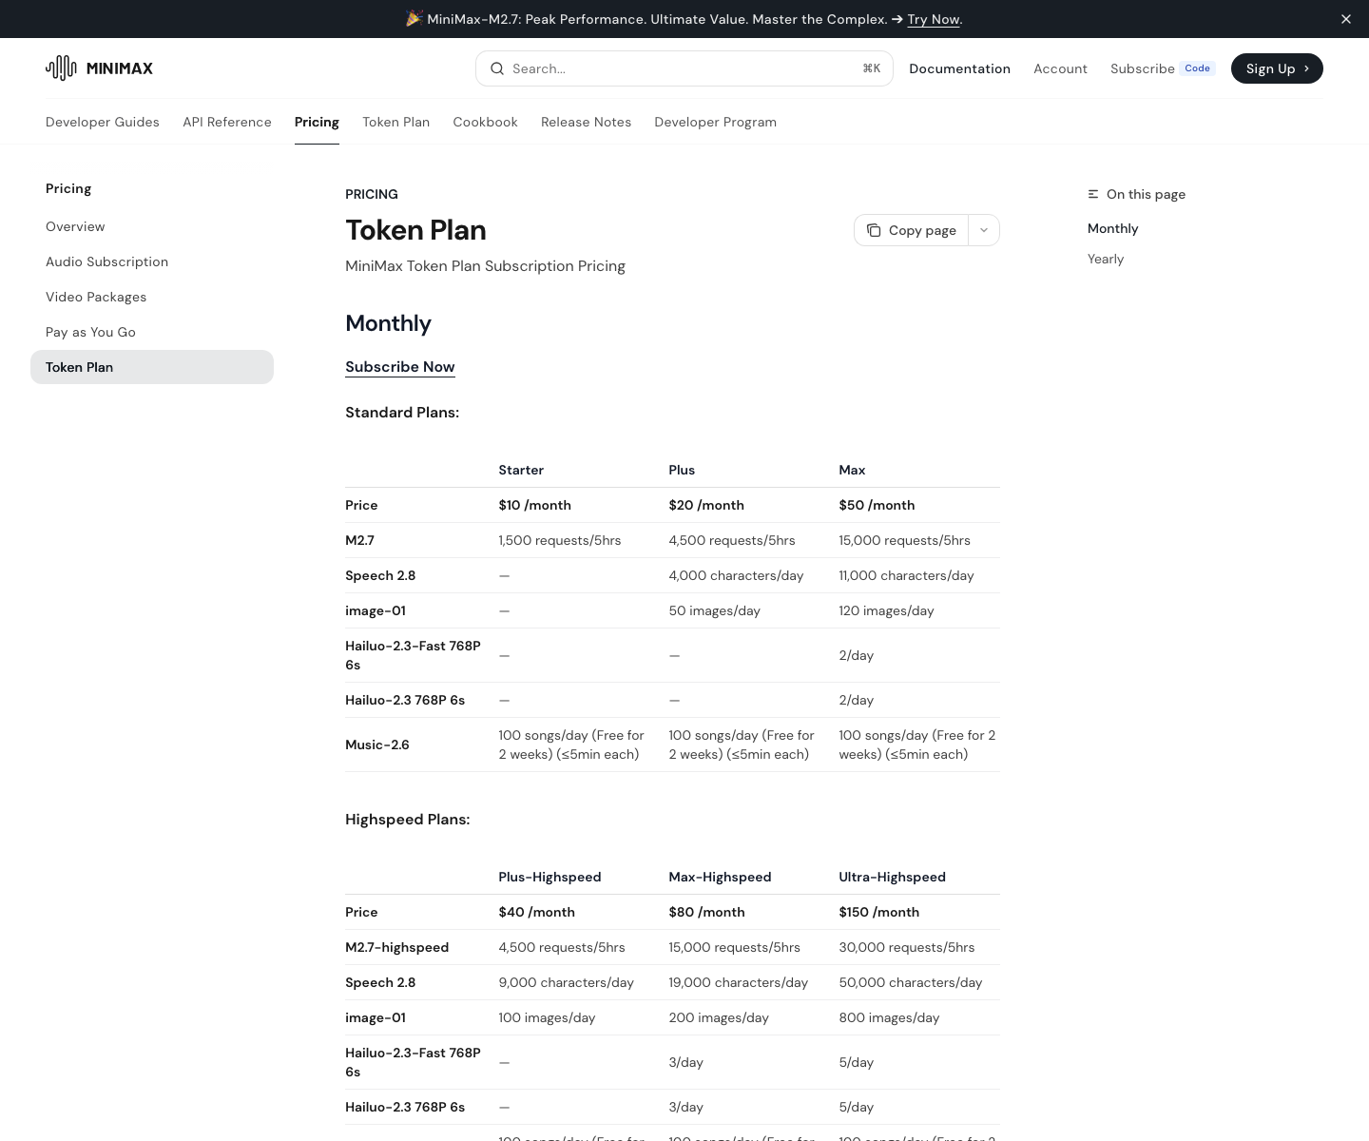Click the Code badge next to Subscribe

click(x=1197, y=68)
